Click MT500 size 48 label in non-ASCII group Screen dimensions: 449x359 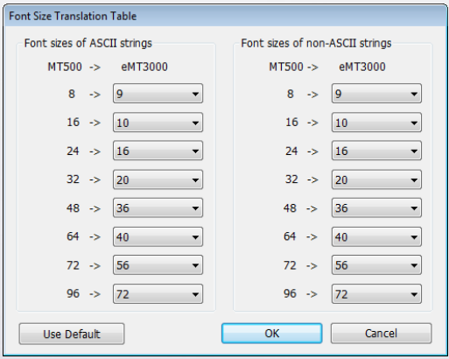point(290,208)
